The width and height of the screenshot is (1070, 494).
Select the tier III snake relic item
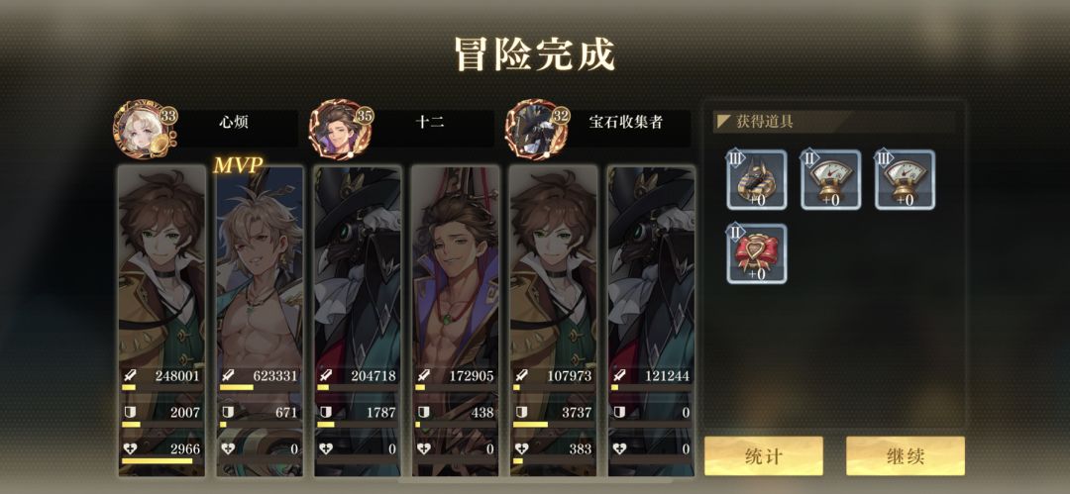pyautogui.click(x=757, y=179)
